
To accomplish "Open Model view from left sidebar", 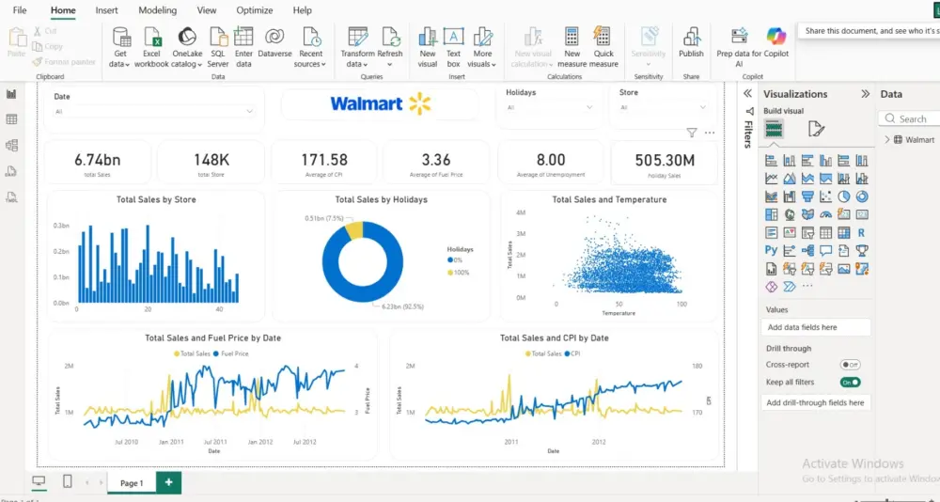I will (11, 145).
